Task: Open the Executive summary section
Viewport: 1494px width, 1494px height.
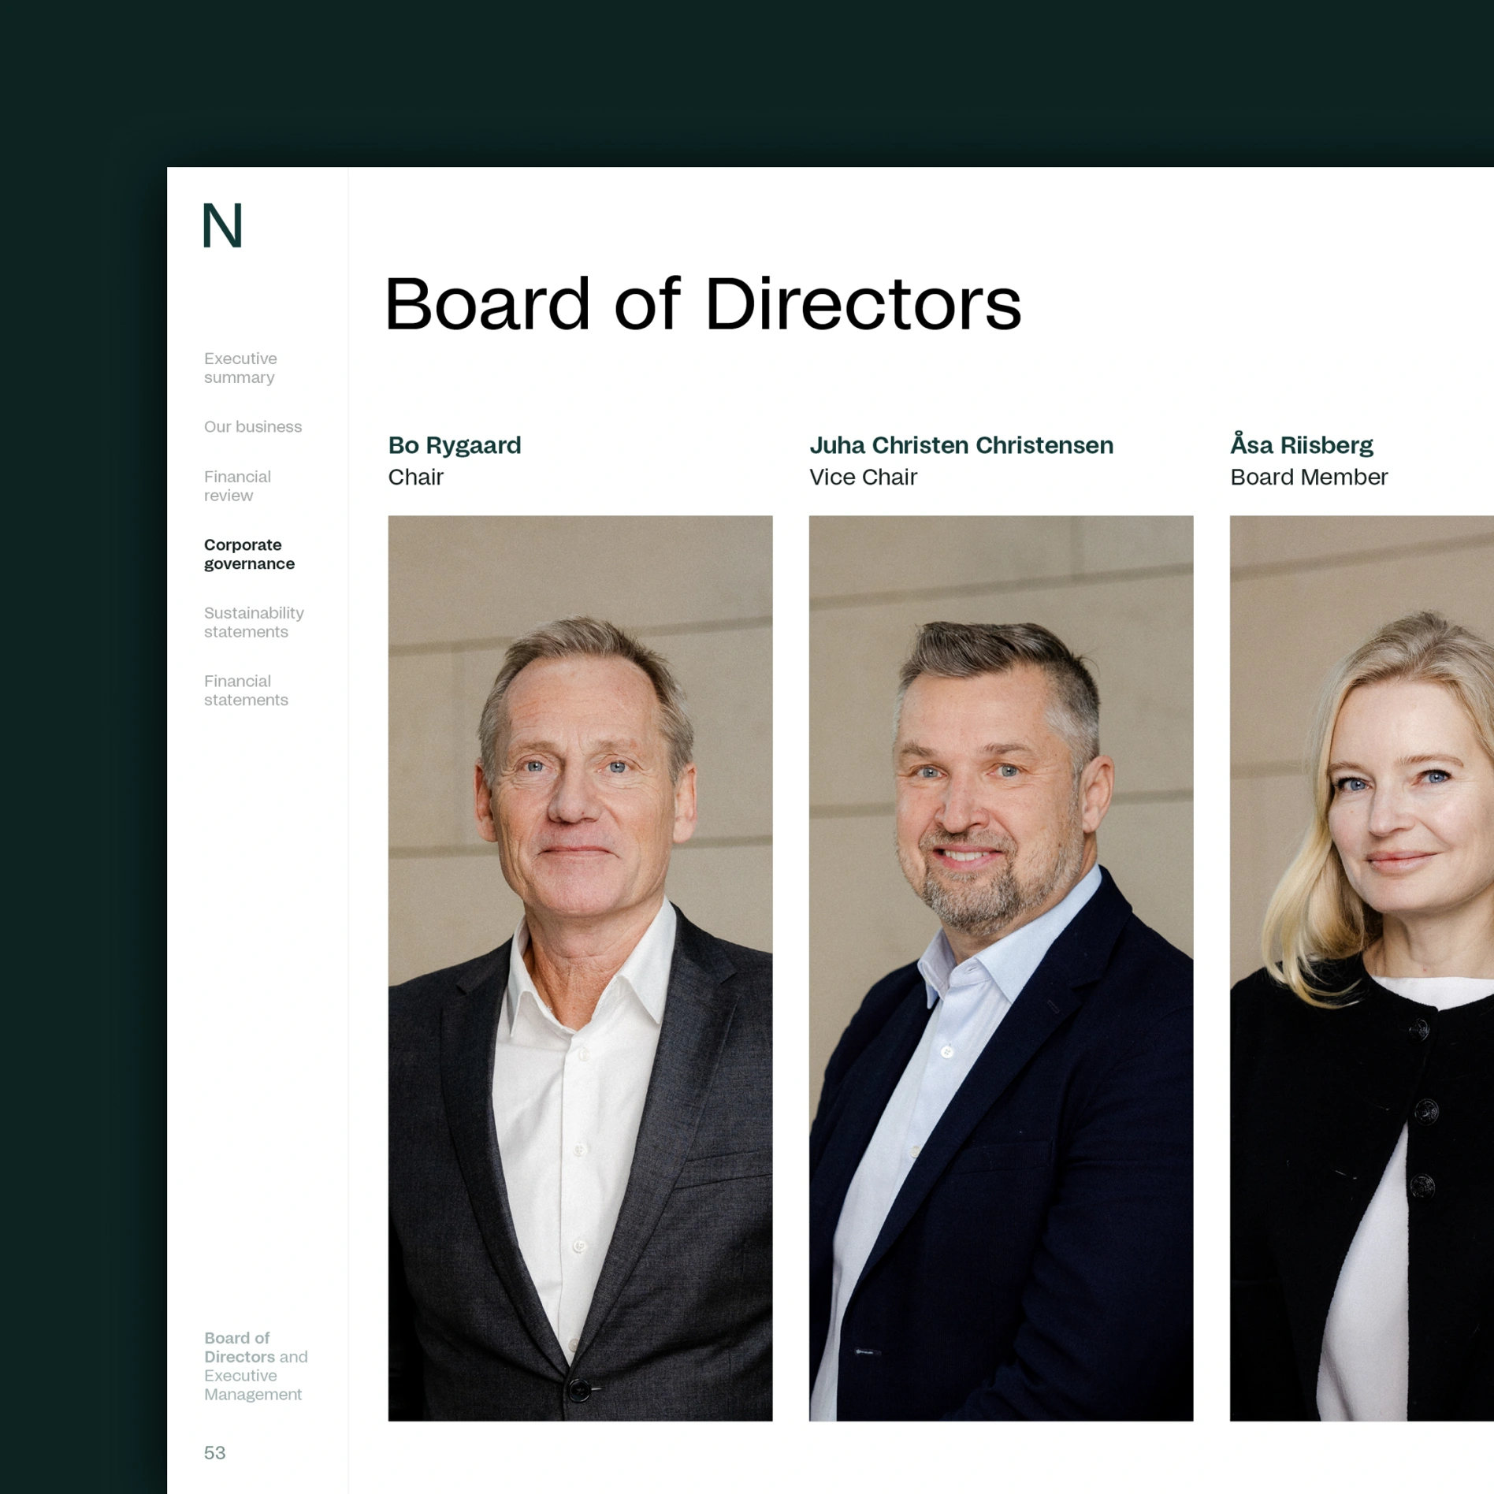Action: pos(240,368)
